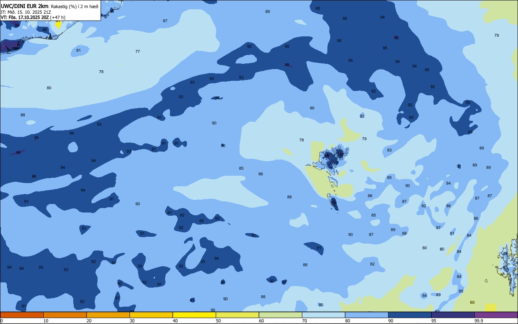
Task: Select the amber 30–40 legend swatch
Action: click(151, 315)
